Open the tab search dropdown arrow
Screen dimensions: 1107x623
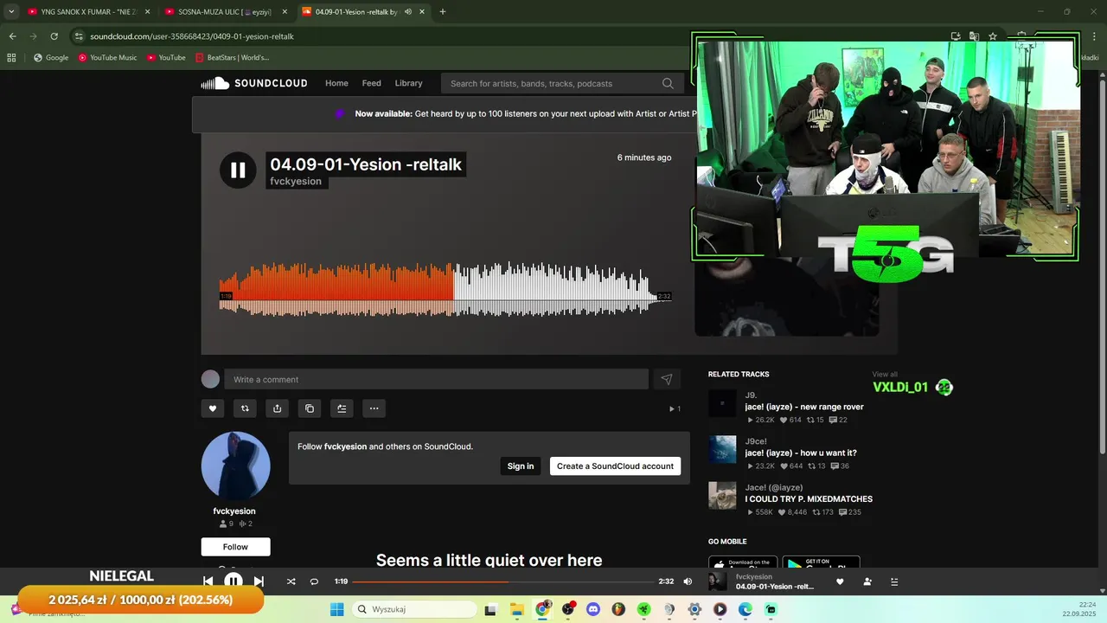[11, 12]
